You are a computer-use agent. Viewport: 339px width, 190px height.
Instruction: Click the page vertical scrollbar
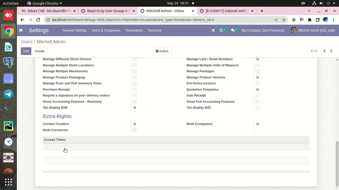[x=337, y=164]
